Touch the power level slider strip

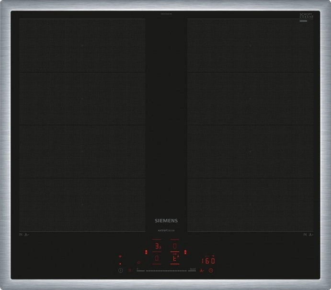[166, 270]
